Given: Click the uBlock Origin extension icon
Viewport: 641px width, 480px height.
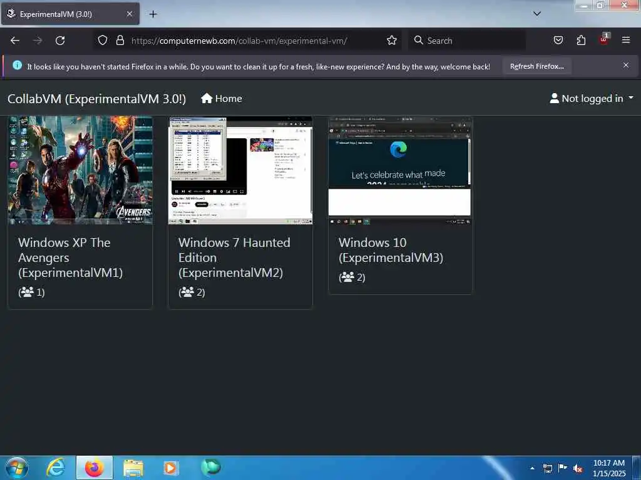Looking at the screenshot, I should tap(604, 39).
